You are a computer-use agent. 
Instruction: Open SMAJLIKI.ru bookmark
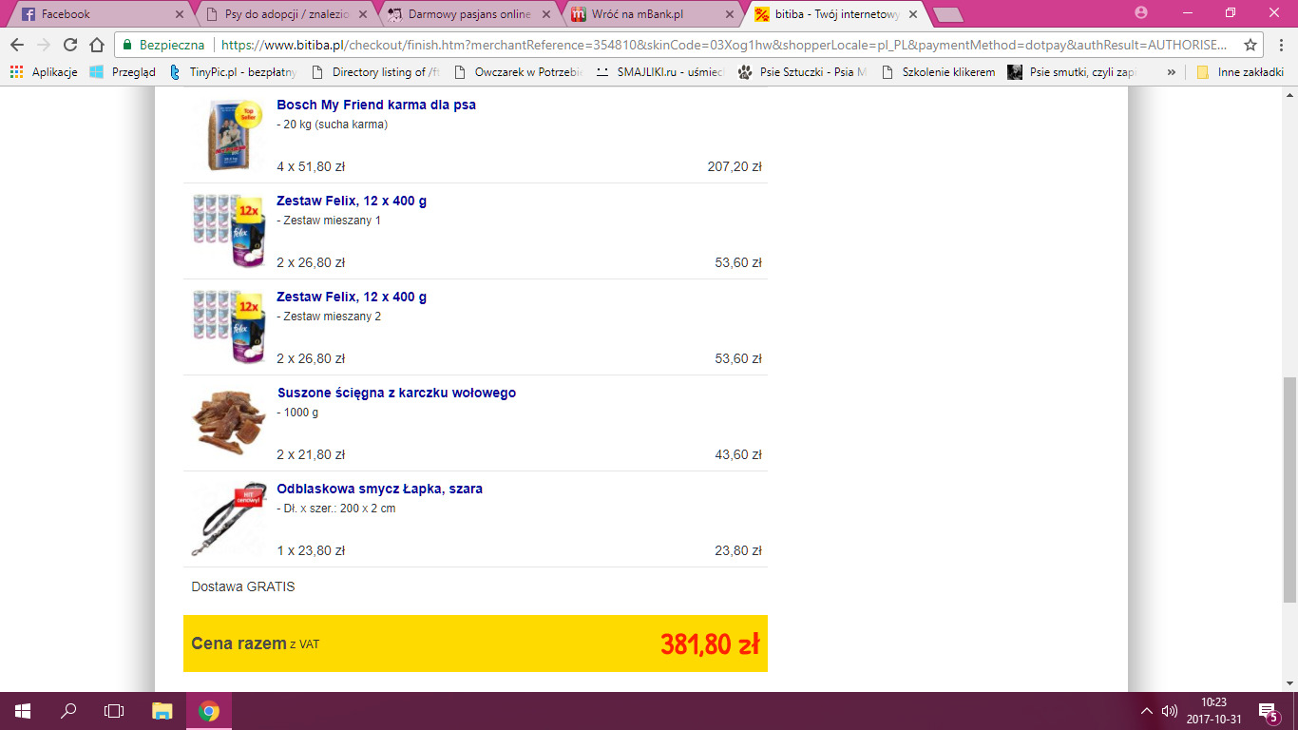660,72
